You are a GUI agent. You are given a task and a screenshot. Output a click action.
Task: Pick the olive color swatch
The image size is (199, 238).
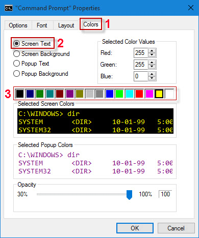(80, 94)
